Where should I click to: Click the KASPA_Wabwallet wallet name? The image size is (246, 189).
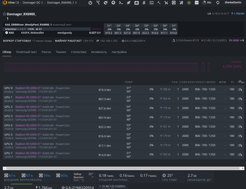click(32, 33)
